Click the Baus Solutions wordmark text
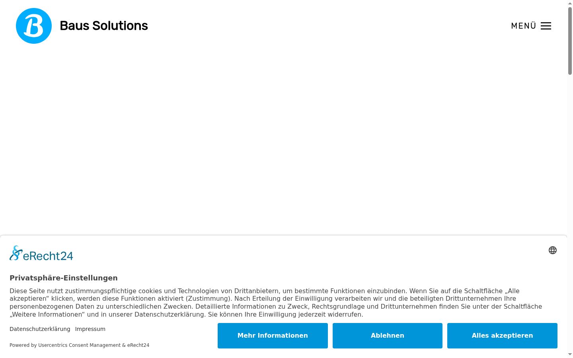 click(x=104, y=26)
